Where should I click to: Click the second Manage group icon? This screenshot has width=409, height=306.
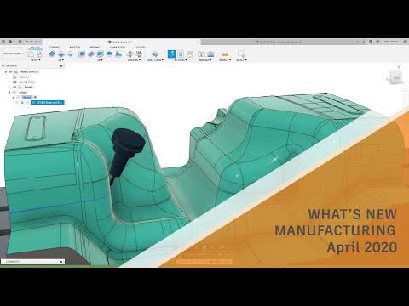(x=210, y=54)
